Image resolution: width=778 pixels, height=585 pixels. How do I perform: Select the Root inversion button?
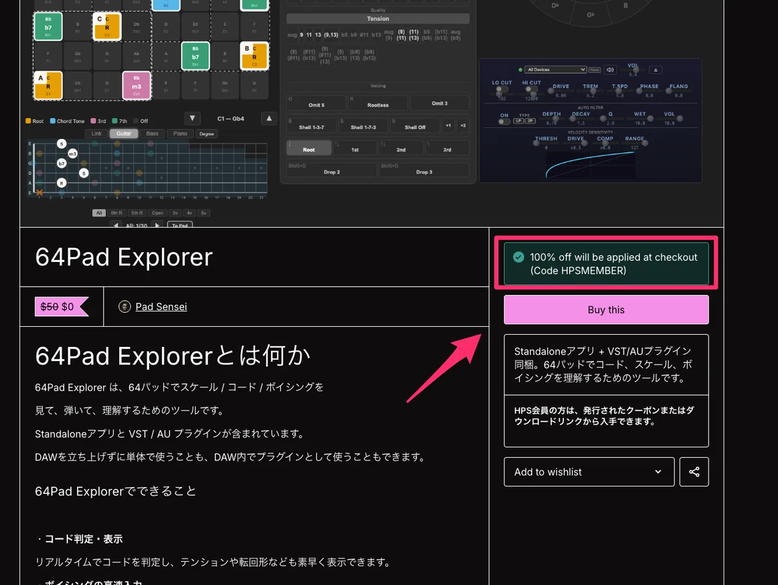(x=309, y=149)
